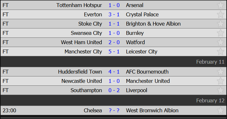Star the Huddersfield Town vs AFC Bournemouth match
This screenshot has width=227, height=119.
221,72
